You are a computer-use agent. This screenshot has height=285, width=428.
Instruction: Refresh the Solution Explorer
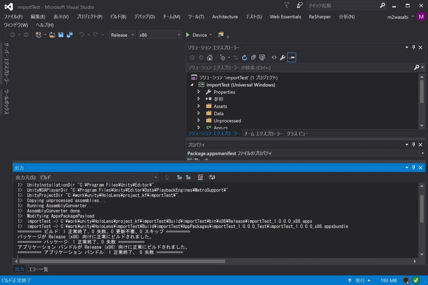[245, 58]
